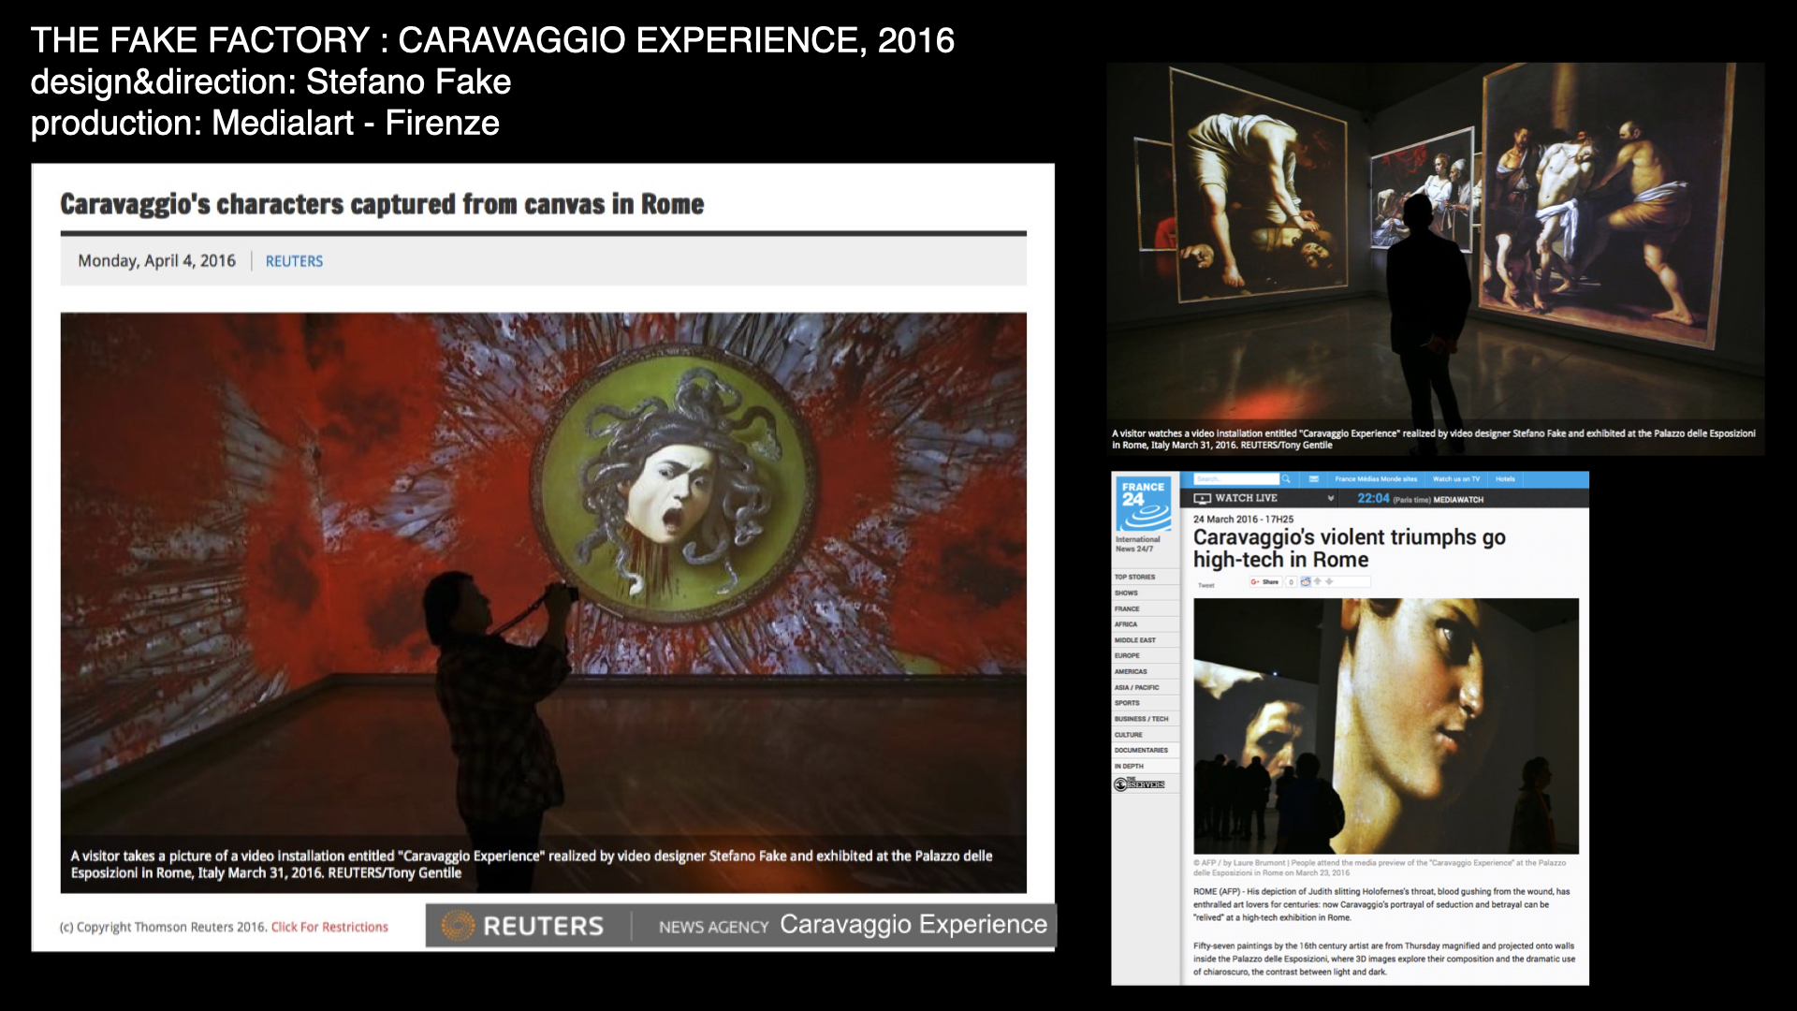The image size is (1797, 1011).
Task: Open Top Stories in sidebar menu
Action: (x=1134, y=577)
